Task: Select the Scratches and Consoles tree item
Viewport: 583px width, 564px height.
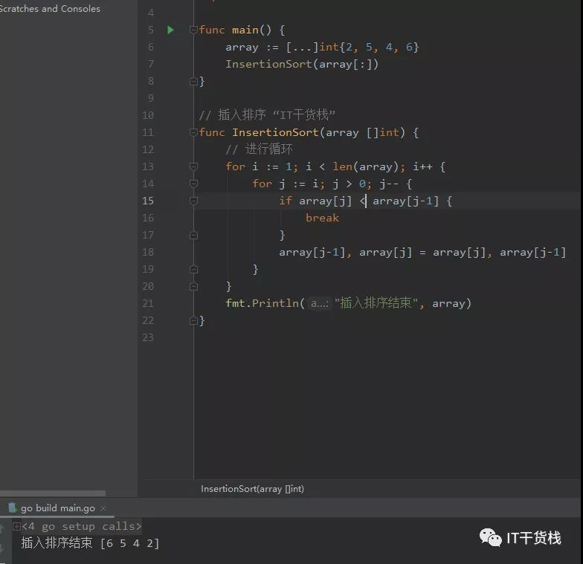Action: 50,9
